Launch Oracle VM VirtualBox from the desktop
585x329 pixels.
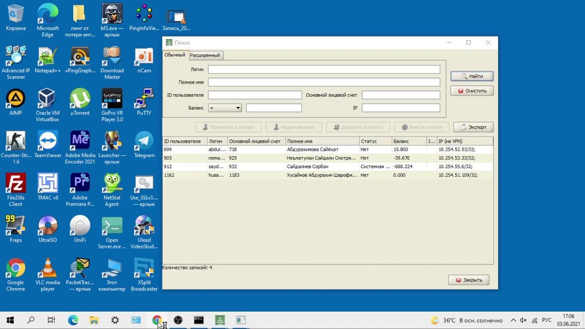48,105
